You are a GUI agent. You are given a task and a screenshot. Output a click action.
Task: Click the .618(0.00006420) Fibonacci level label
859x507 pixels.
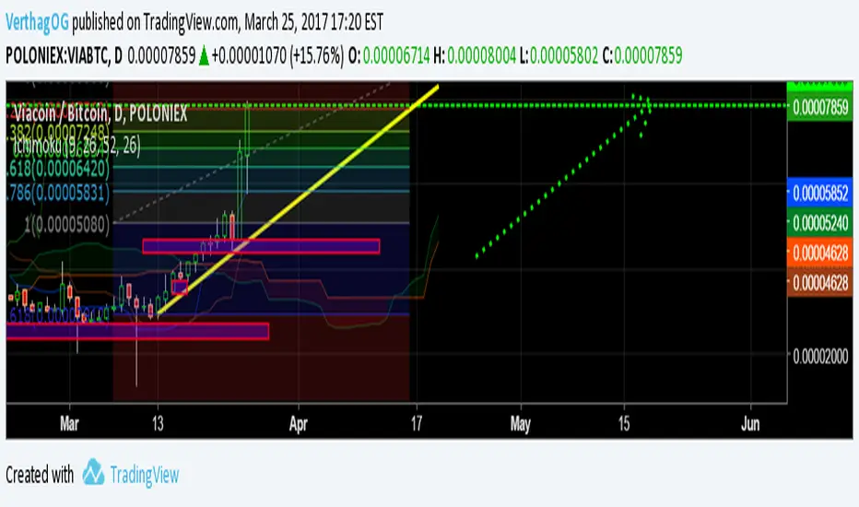(x=58, y=168)
